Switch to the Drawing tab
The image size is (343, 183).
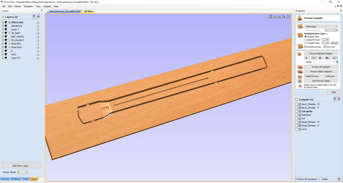(5, 179)
